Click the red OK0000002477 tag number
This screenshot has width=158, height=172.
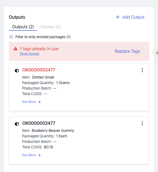39,70
